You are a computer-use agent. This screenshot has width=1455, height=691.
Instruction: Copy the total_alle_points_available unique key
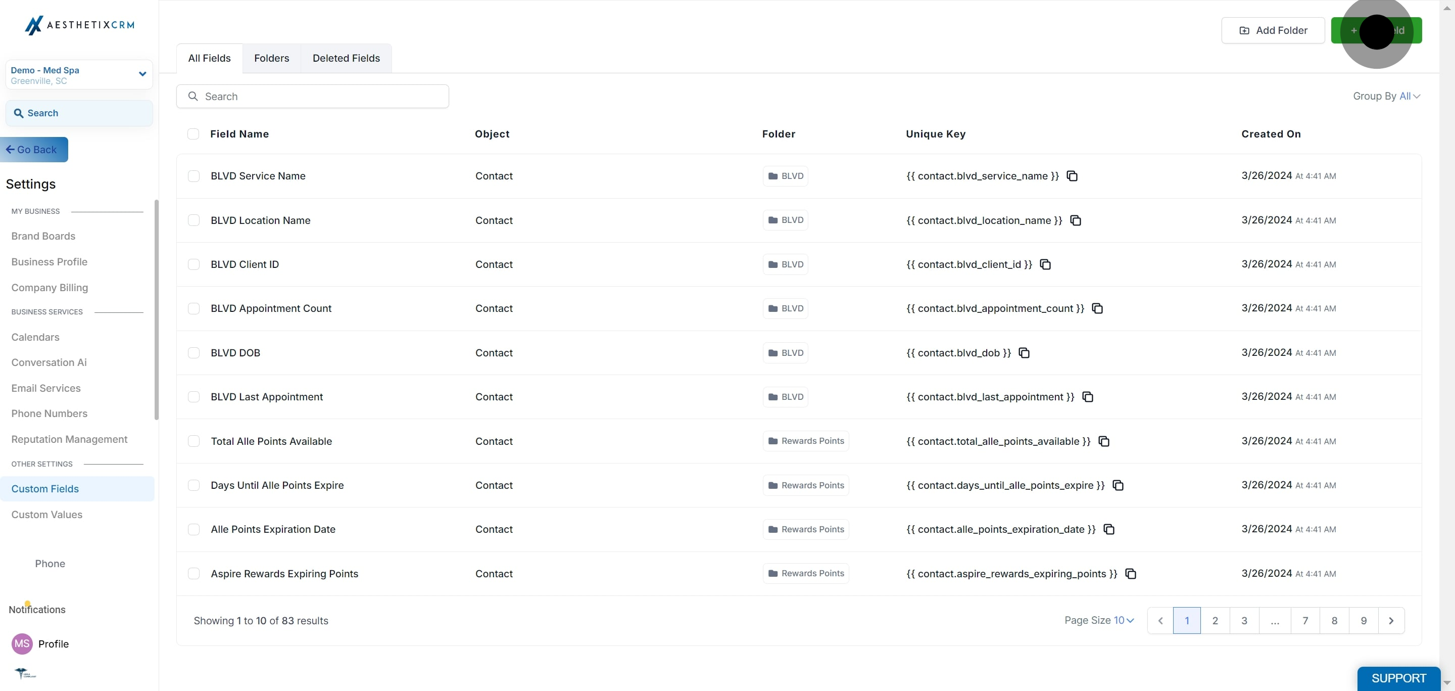click(x=1104, y=441)
